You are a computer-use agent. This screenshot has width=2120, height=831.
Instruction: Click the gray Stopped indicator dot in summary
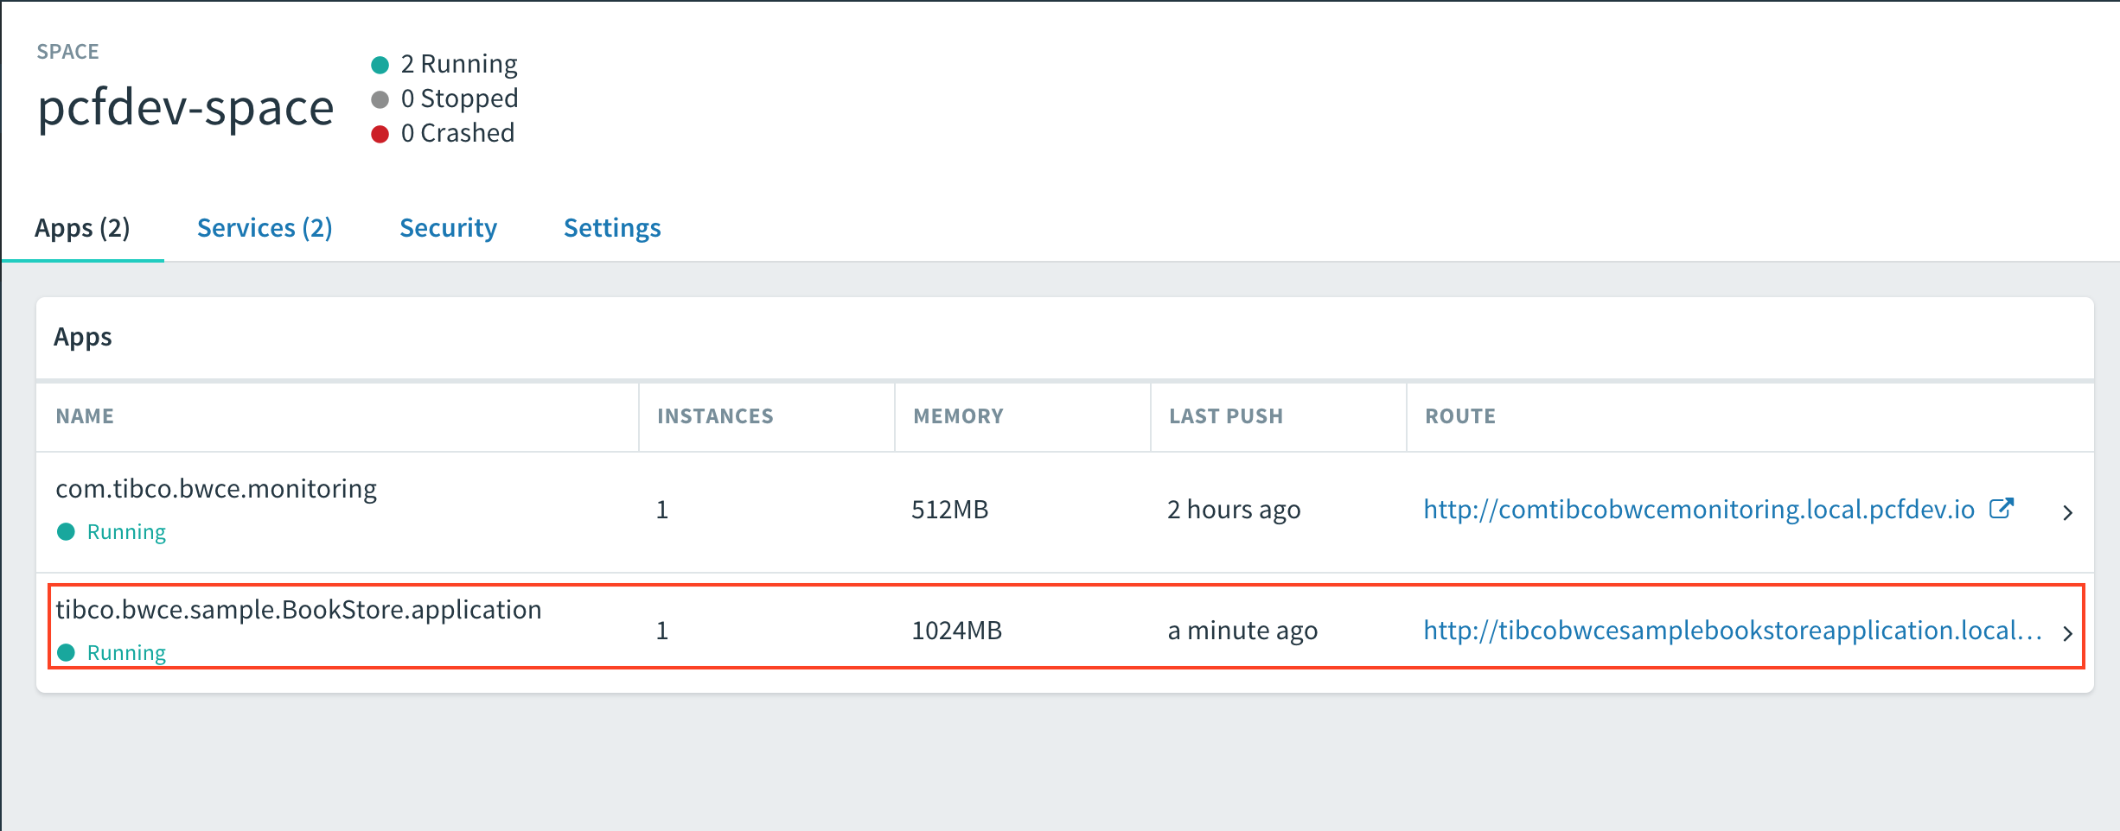(x=380, y=99)
